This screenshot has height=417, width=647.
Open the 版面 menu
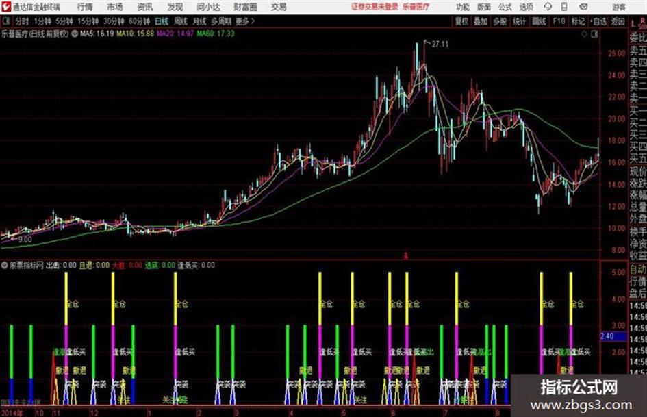483,7
